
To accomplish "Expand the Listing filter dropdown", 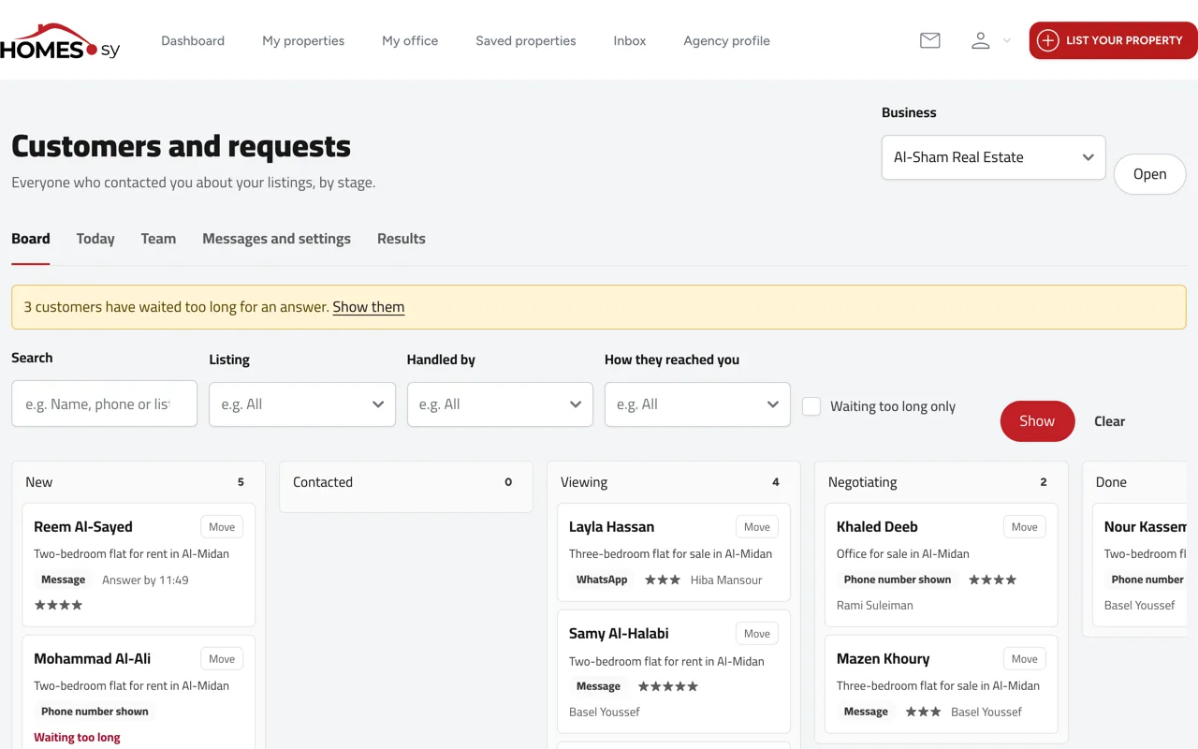I will 302,404.
